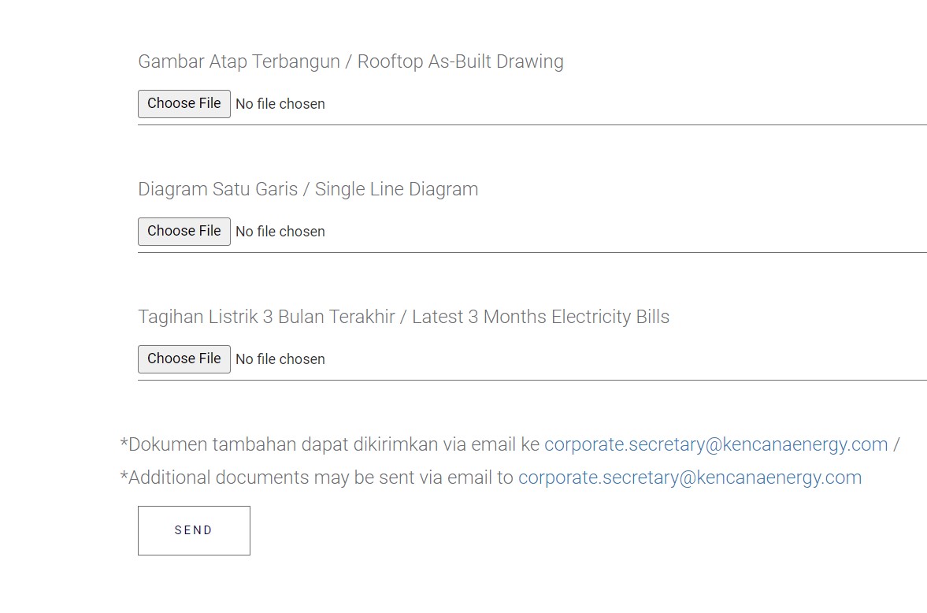
Task: Click the 'Rooftop As-Built Drawing' label text
Action: [x=461, y=61]
